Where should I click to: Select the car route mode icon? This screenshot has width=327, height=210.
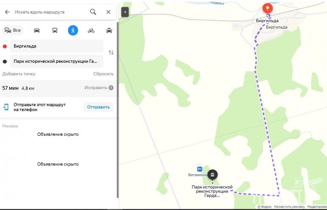point(37,30)
